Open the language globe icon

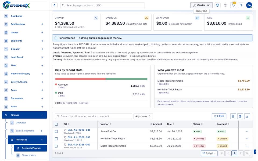217,5
